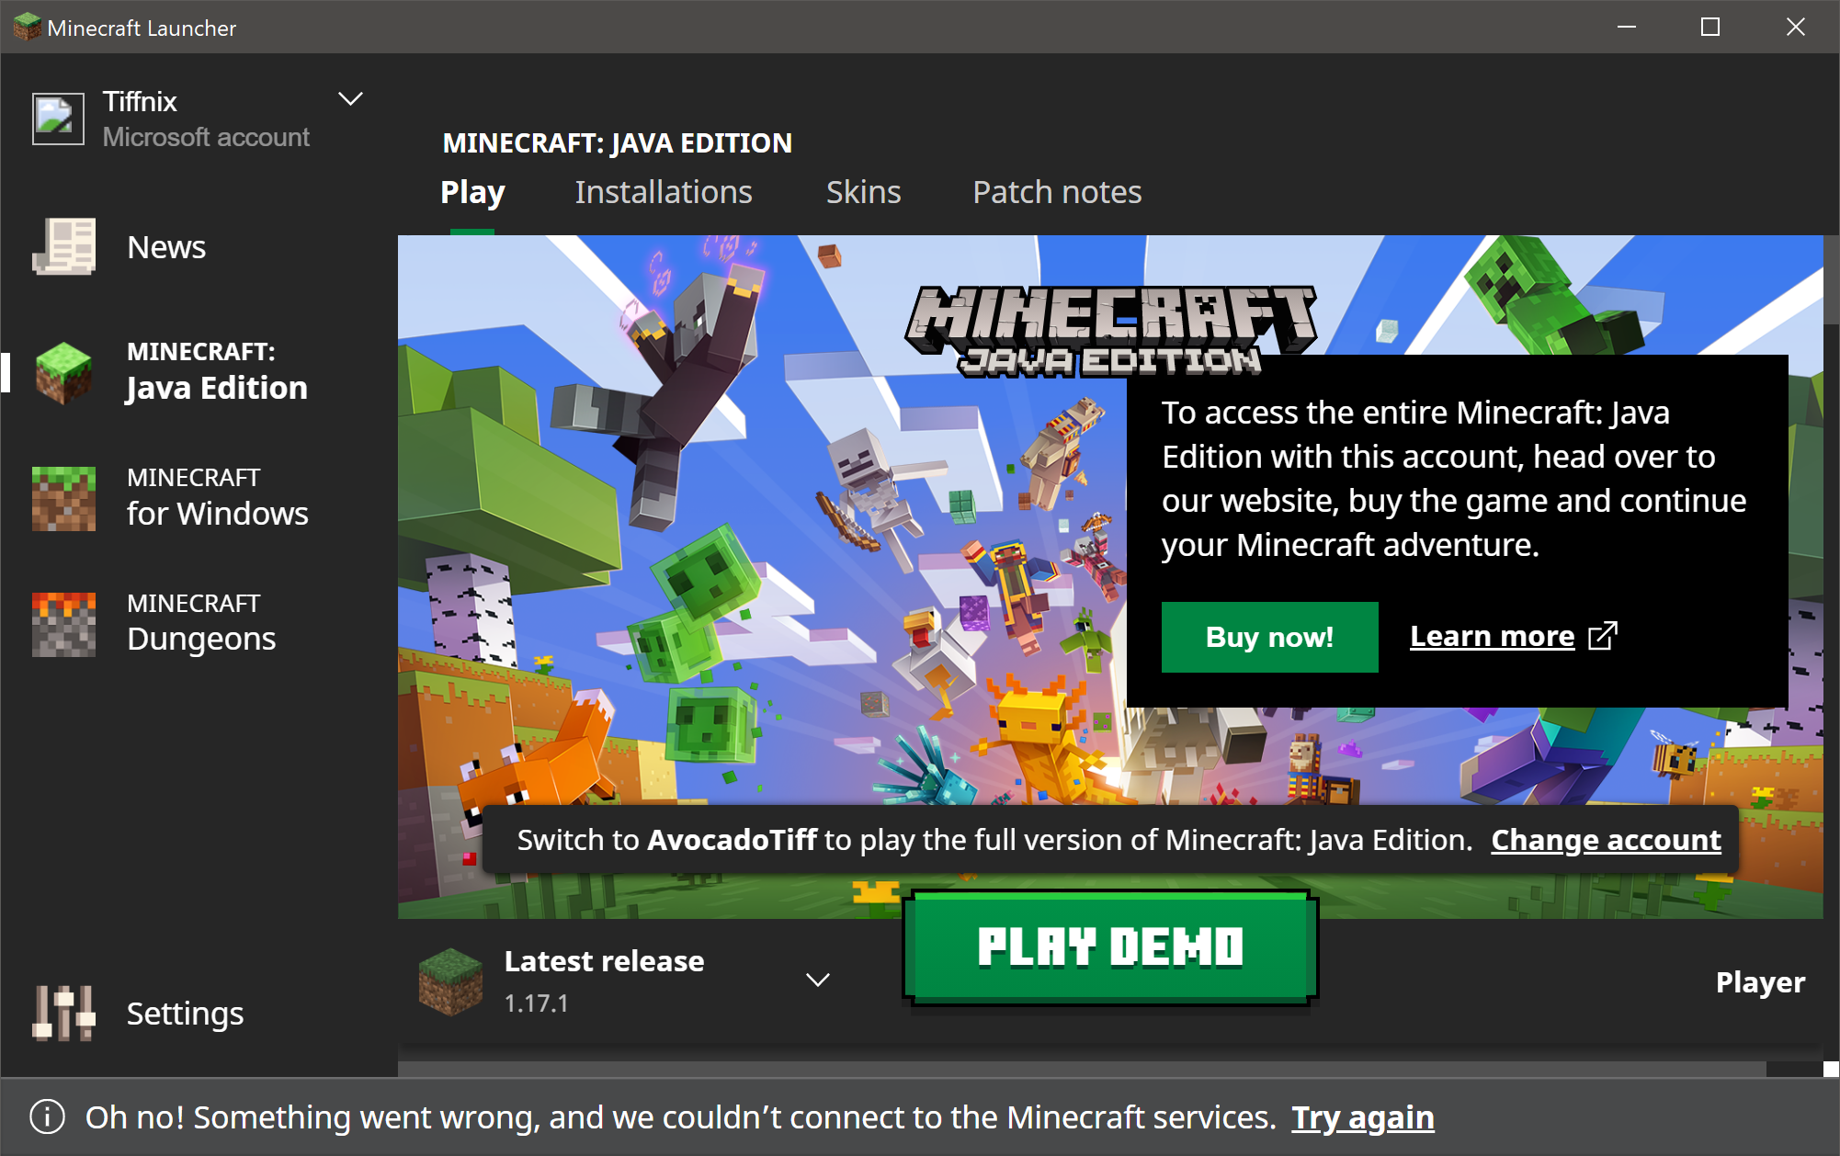Open Settings sliders icon
Viewport: 1840px width, 1156px height.
[63, 1013]
